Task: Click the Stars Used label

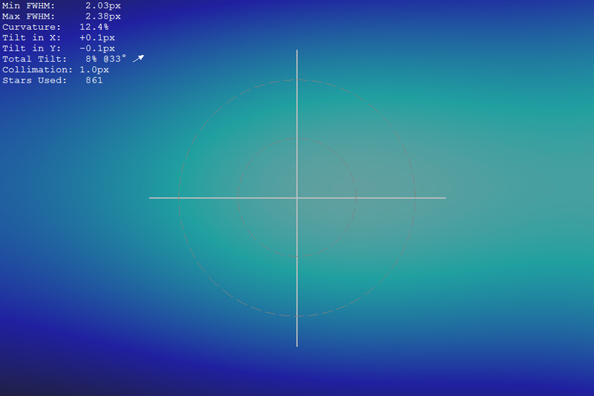Action: (x=34, y=80)
